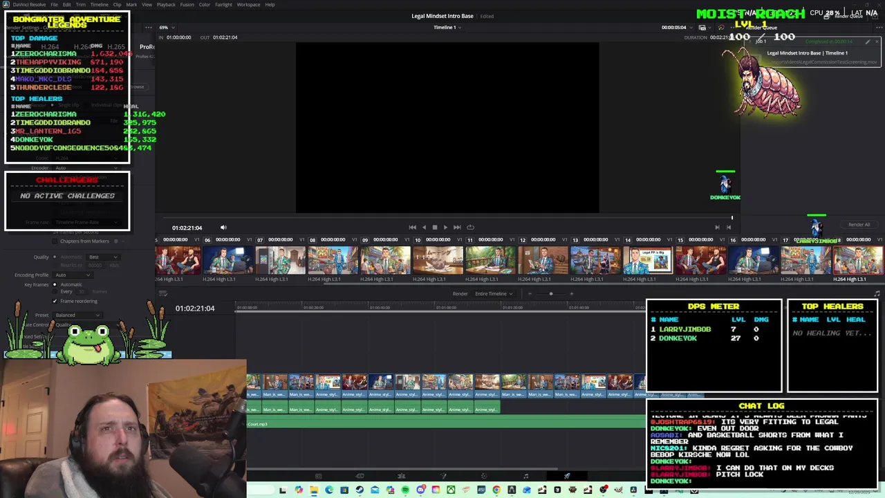Open the Fusion page icon

pyautogui.click(x=442, y=476)
